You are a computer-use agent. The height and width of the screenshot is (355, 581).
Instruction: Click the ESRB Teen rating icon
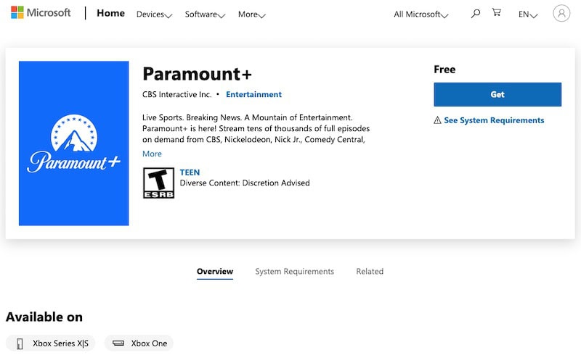(x=158, y=183)
